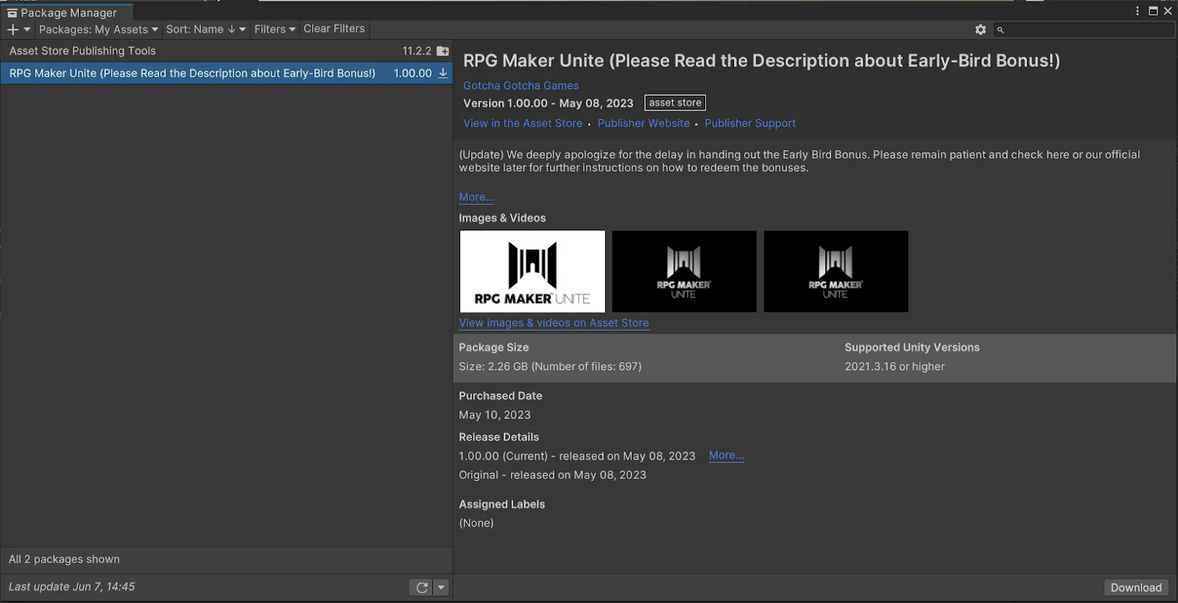Open Package Manager settings gear

pos(980,29)
